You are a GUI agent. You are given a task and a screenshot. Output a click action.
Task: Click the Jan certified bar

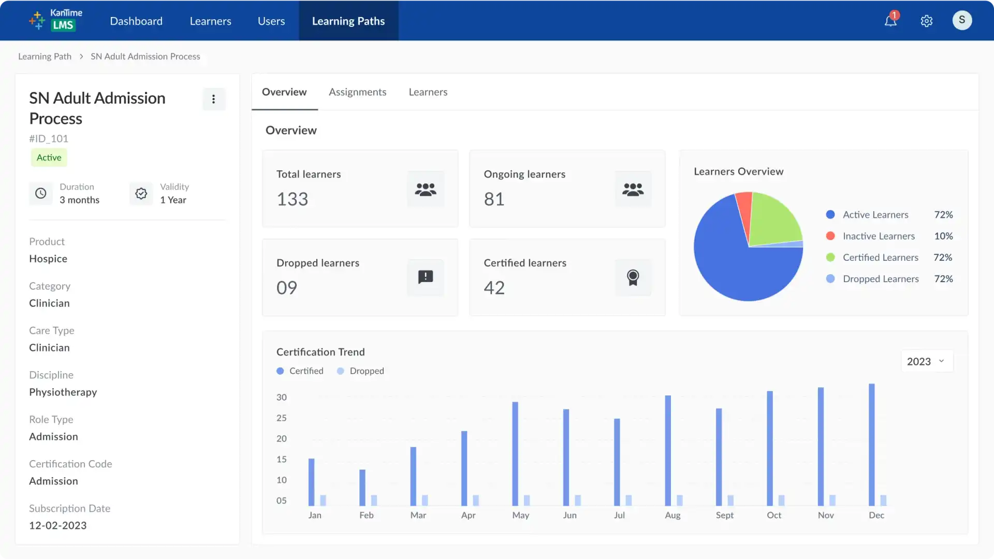[312, 482]
